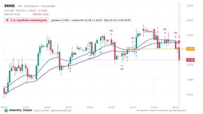Click the 29.10 date axis label
Viewport: 203px width, 114px height.
[x=175, y=107]
